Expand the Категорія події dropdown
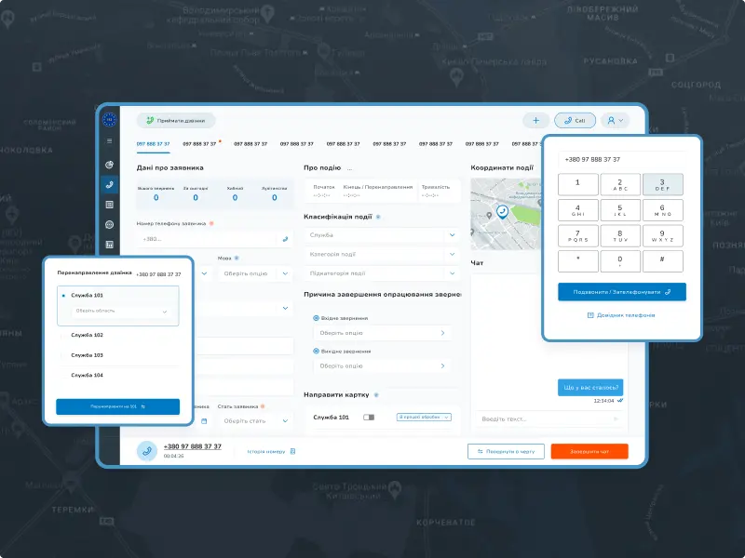745x558 pixels. [384, 254]
